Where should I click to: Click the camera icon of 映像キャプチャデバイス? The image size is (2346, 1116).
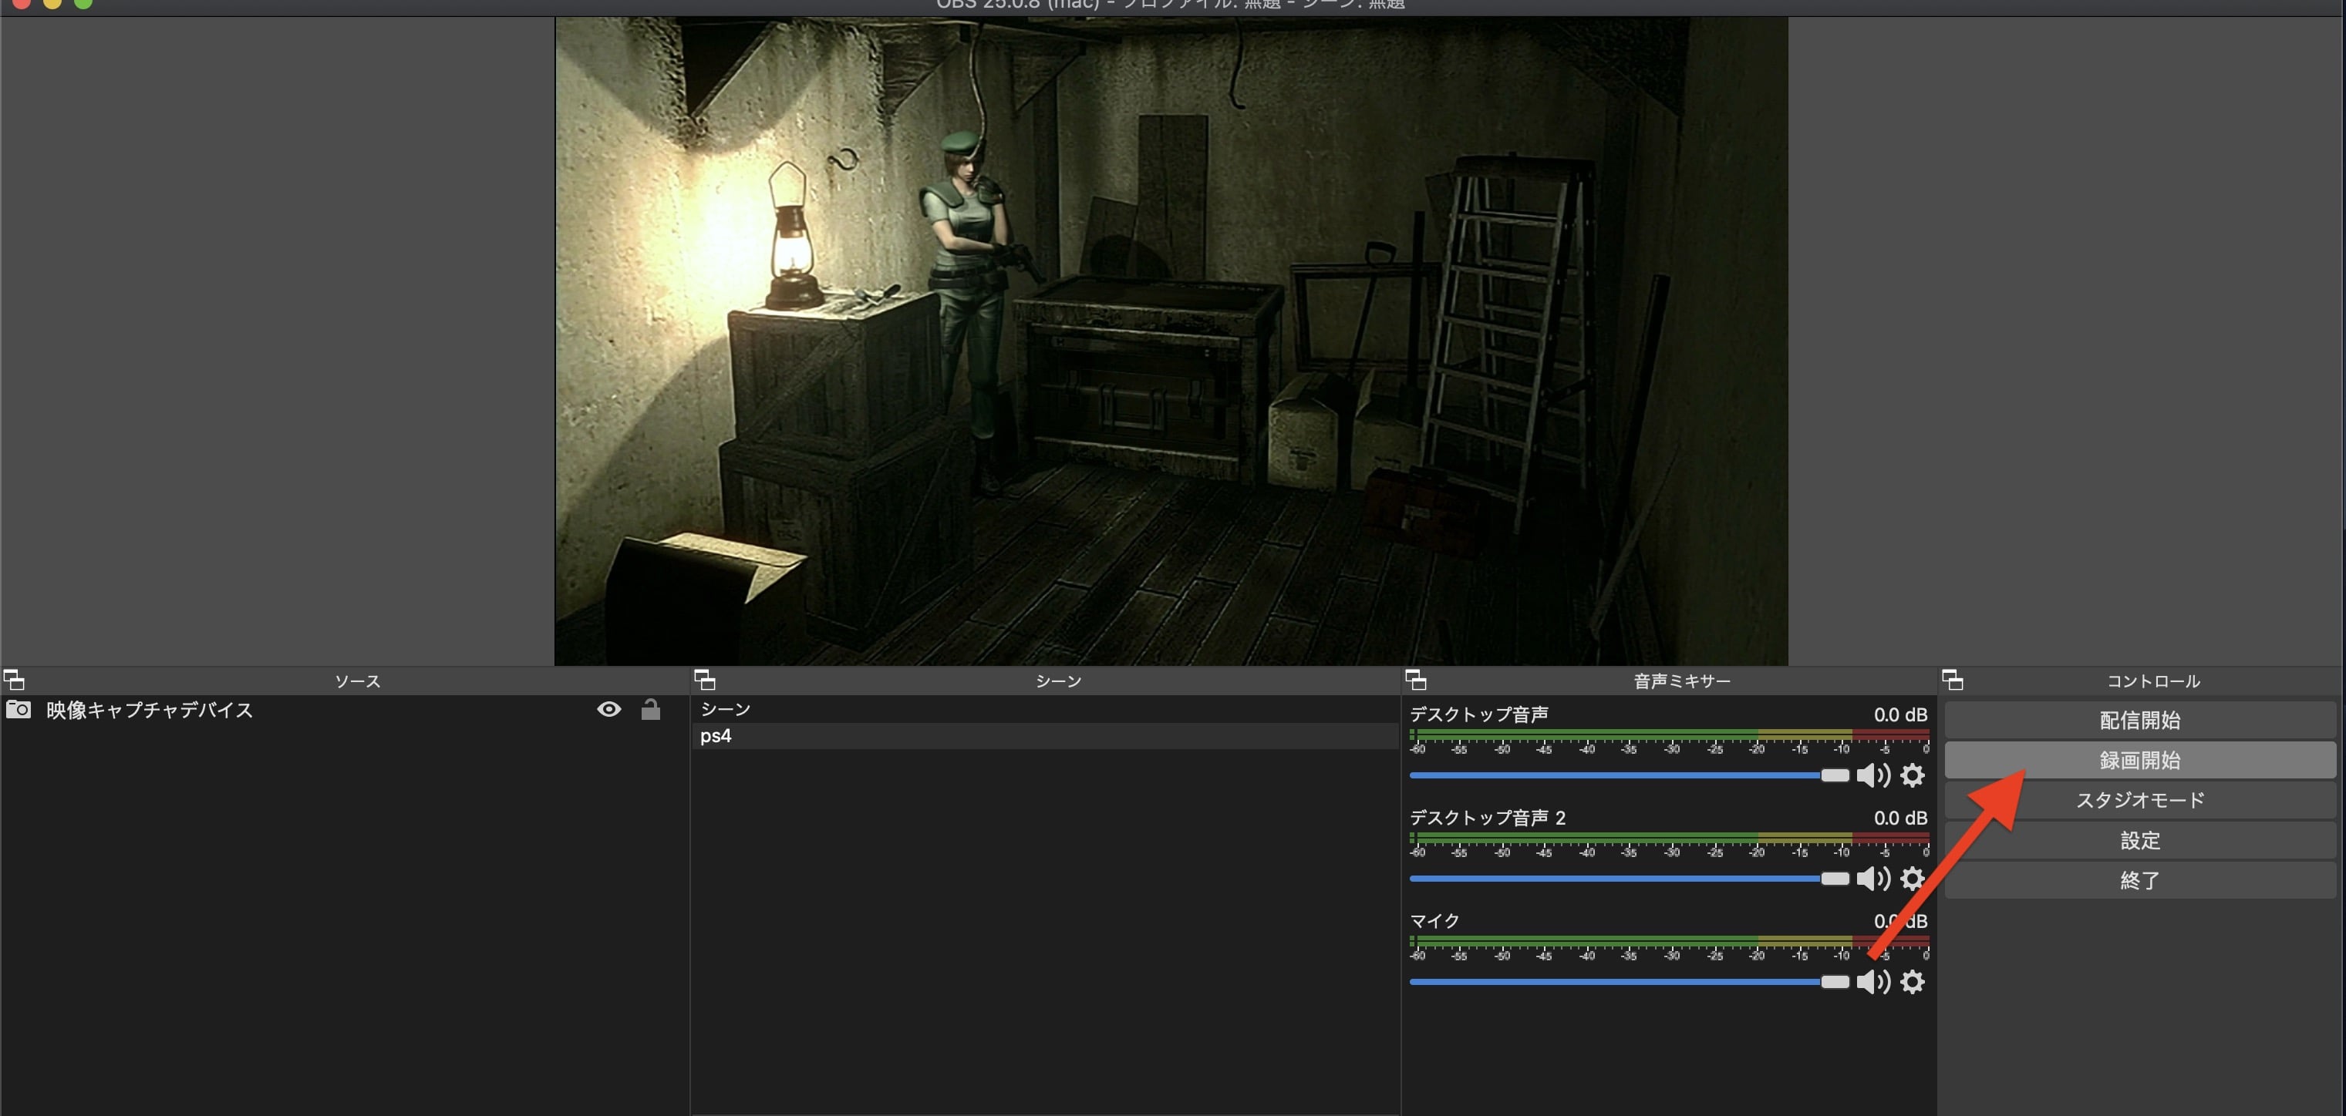(19, 710)
